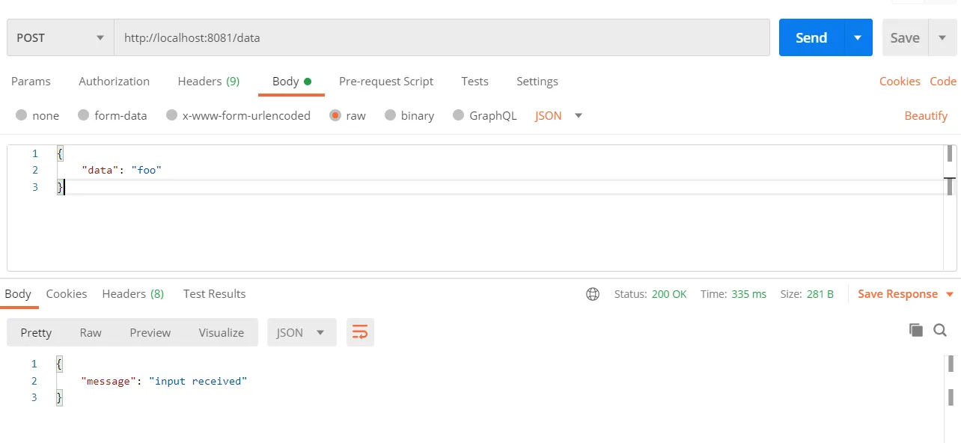Click the request URL input field
Image resolution: width=961 pixels, height=443 pixels.
(x=442, y=37)
